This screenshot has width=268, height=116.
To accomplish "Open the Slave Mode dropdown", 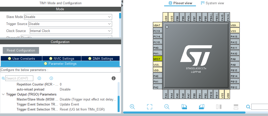I will pyautogui.click(x=68, y=17).
